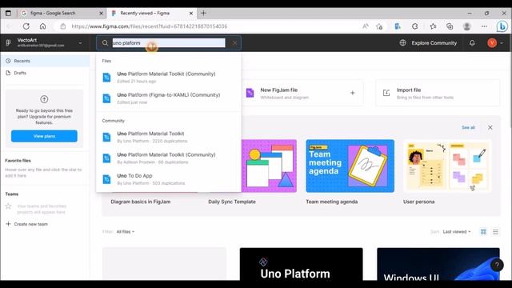Click the New FigJam file card
Image resolution: width=512 pixels, height=288 pixels.
tap(302, 93)
